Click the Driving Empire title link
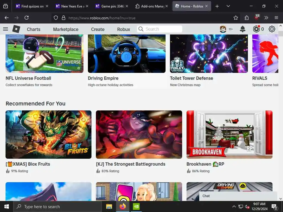Viewport: 283px width, 212px height. coord(103,78)
